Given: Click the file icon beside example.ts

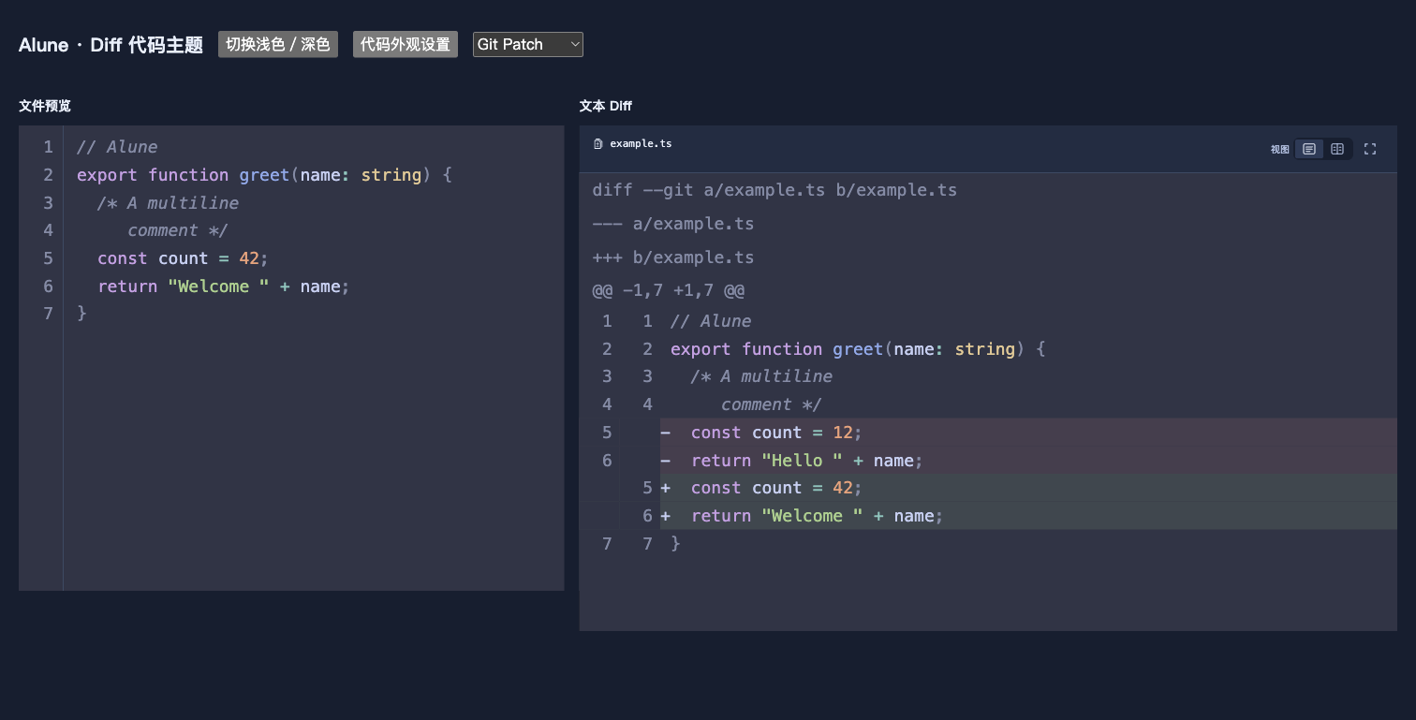Looking at the screenshot, I should click(x=598, y=144).
